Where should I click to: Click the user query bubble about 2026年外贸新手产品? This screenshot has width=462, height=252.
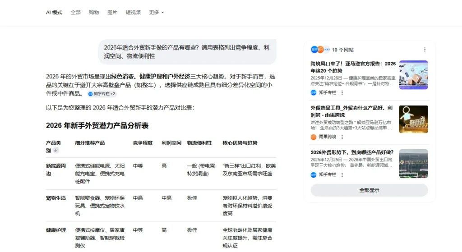tap(187, 52)
